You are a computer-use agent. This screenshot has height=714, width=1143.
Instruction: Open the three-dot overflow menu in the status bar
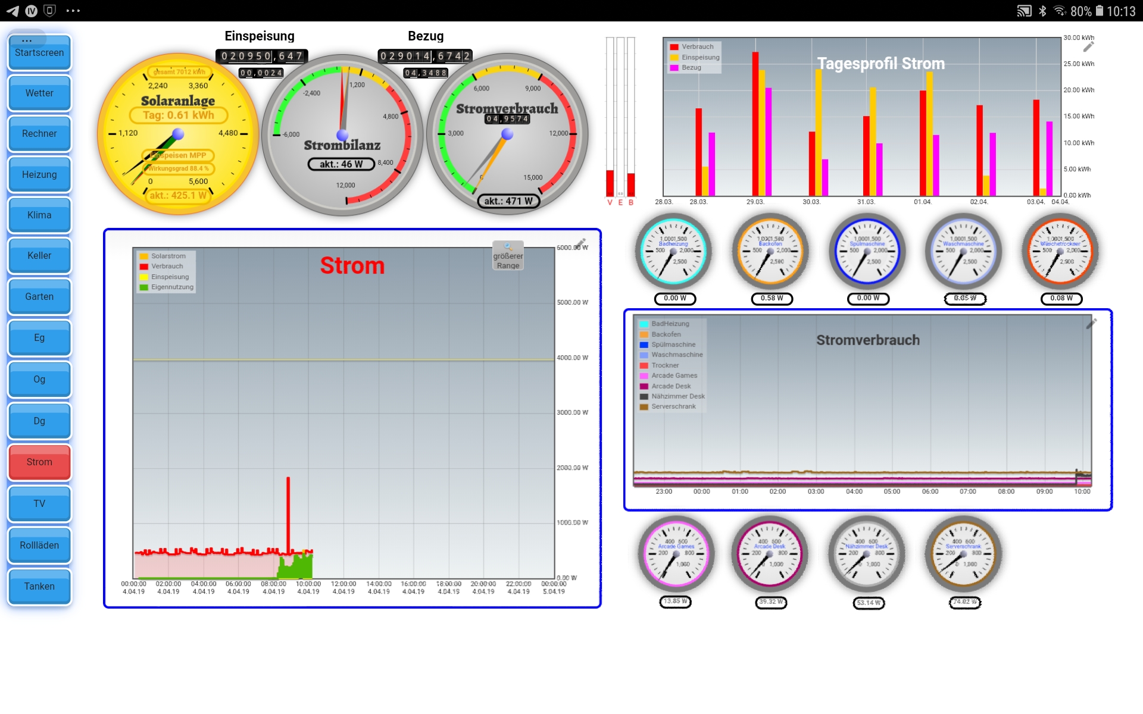tap(73, 11)
